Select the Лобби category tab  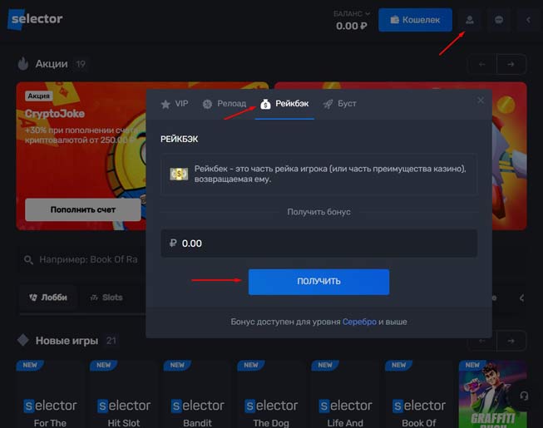click(47, 297)
